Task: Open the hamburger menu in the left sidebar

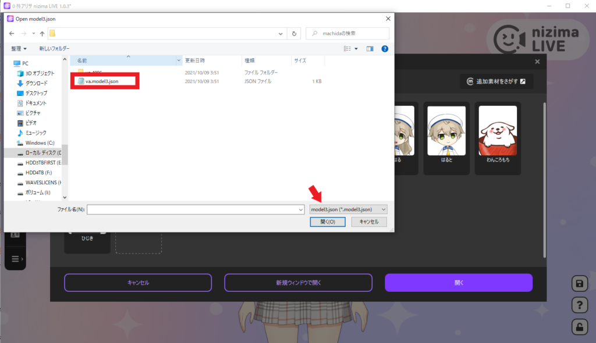Action: (x=15, y=259)
